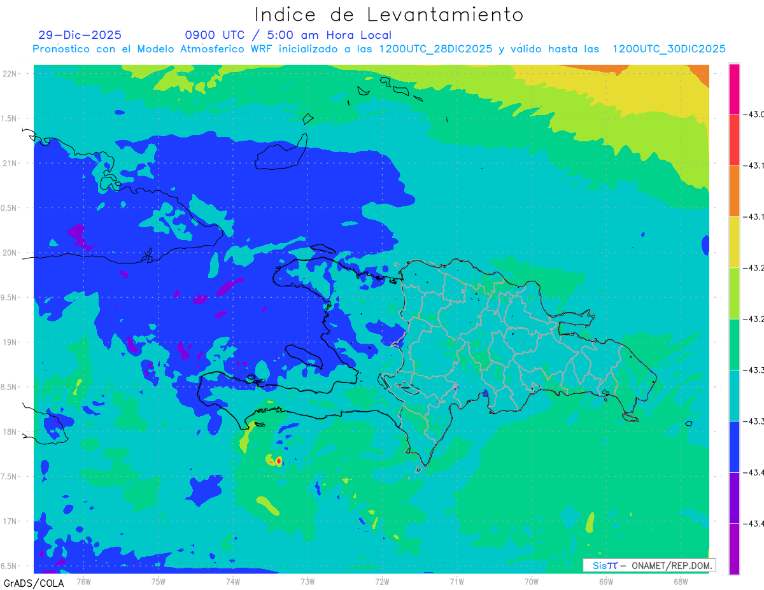Viewport: 764px width, 590px height.
Task: Click the "21N" latitude label
Action: click(11, 163)
